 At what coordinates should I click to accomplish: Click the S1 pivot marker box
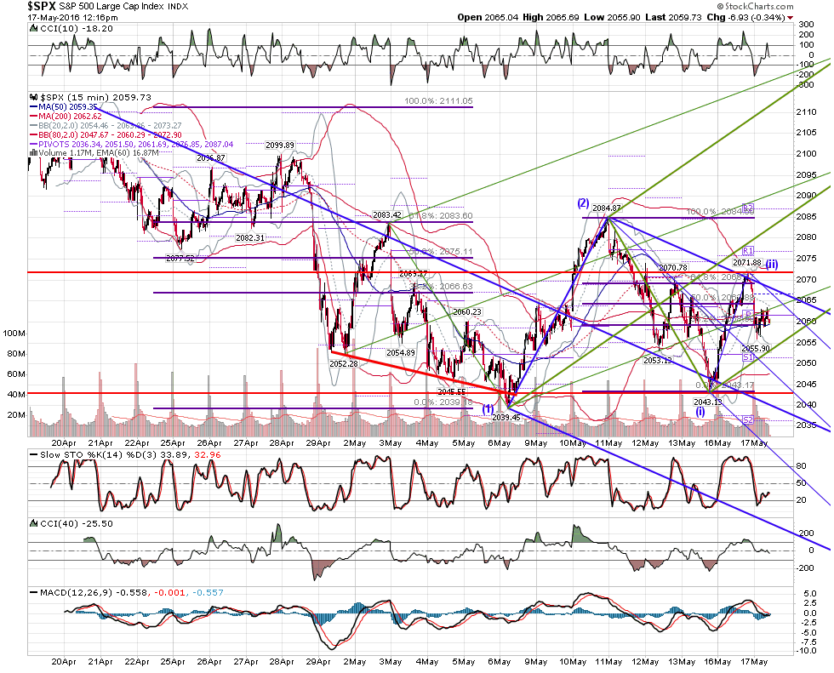pos(748,357)
